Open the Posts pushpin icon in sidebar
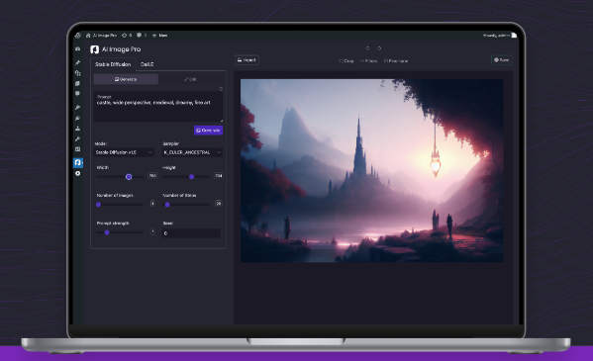The image size is (593, 361). 77,62
